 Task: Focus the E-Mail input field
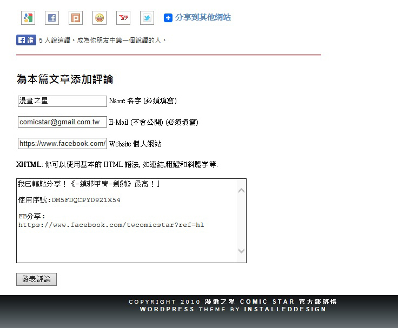[x=62, y=122]
